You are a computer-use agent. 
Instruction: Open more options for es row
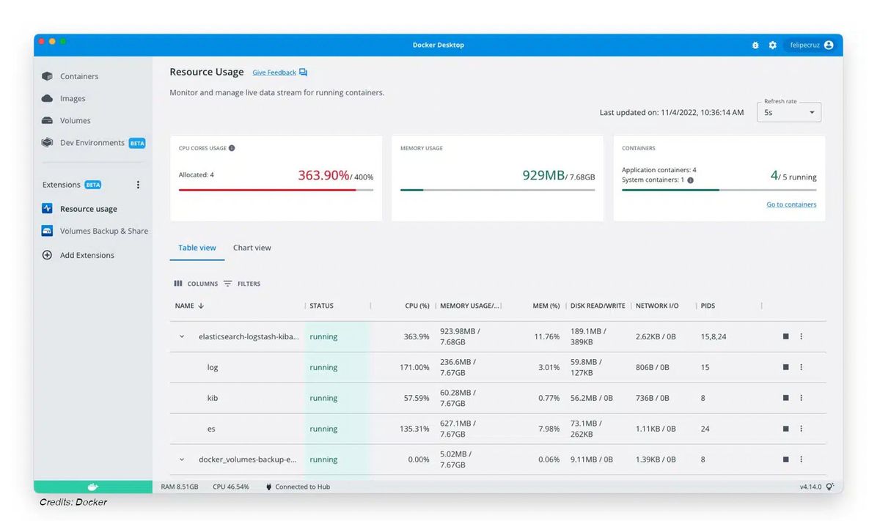point(801,429)
